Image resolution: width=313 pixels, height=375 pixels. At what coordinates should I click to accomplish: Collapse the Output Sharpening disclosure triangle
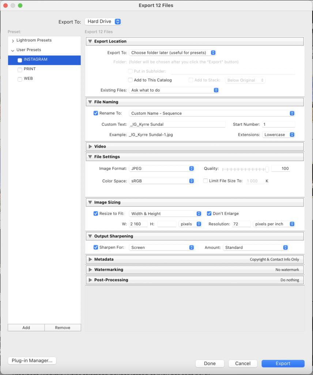(90, 236)
